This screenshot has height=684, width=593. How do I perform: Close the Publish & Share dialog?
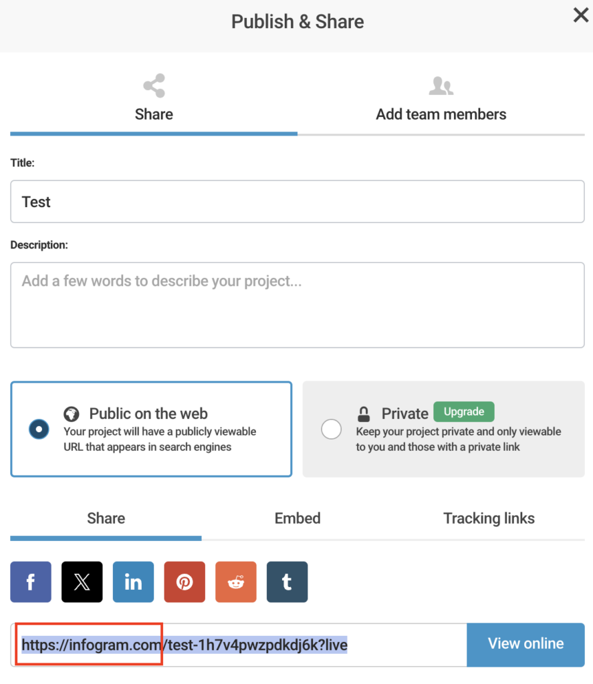580,15
